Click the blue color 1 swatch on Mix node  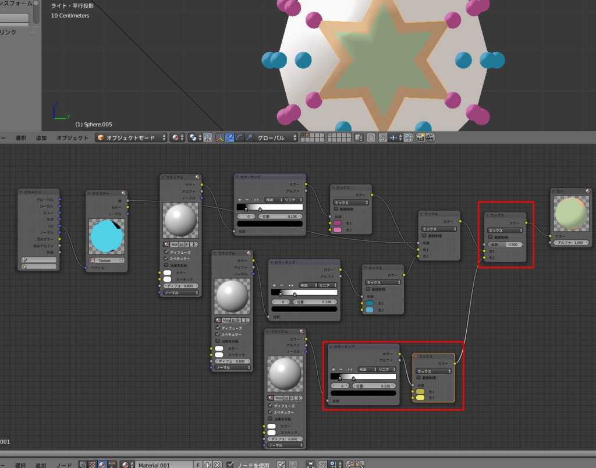tap(370, 303)
